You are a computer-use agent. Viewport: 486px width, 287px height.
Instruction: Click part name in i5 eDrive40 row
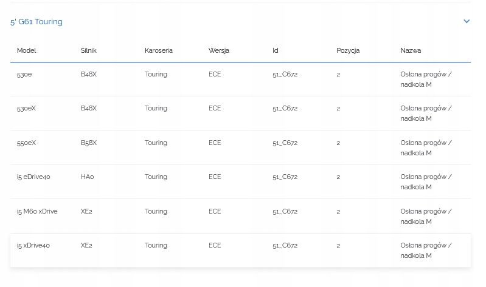tap(426, 182)
